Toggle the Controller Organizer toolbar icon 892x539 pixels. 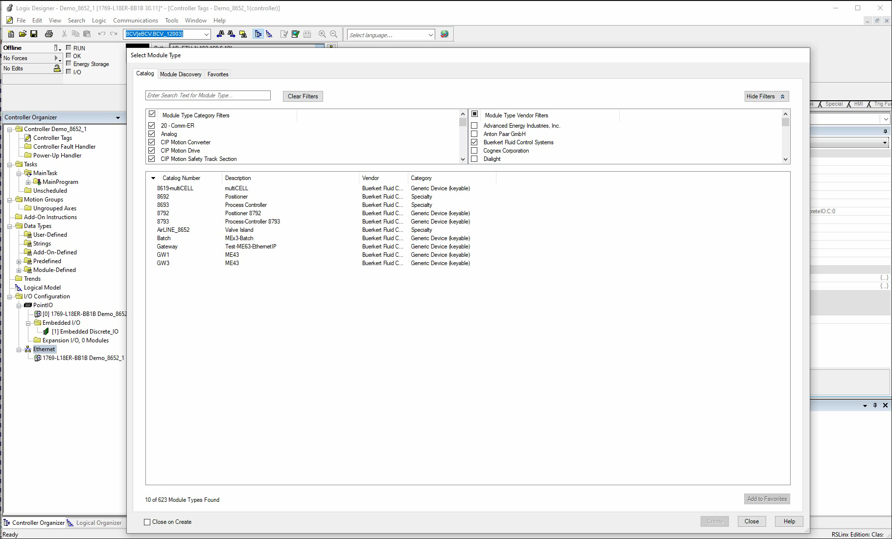pos(258,34)
